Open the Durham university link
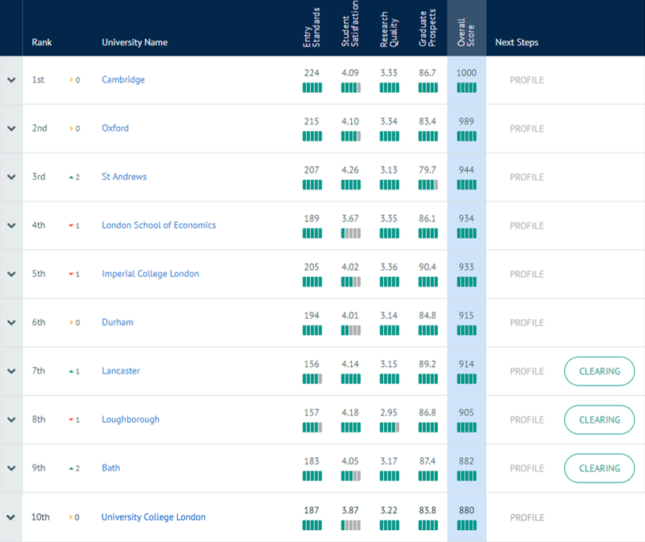The image size is (645, 542). click(x=118, y=322)
